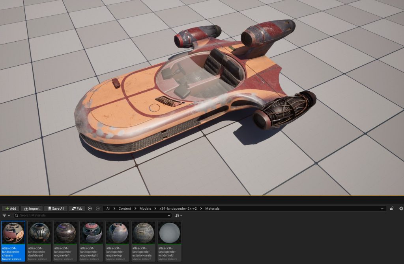Toggle the content browser lock icon
The width and height of the screenshot is (404, 264).
click(391, 209)
